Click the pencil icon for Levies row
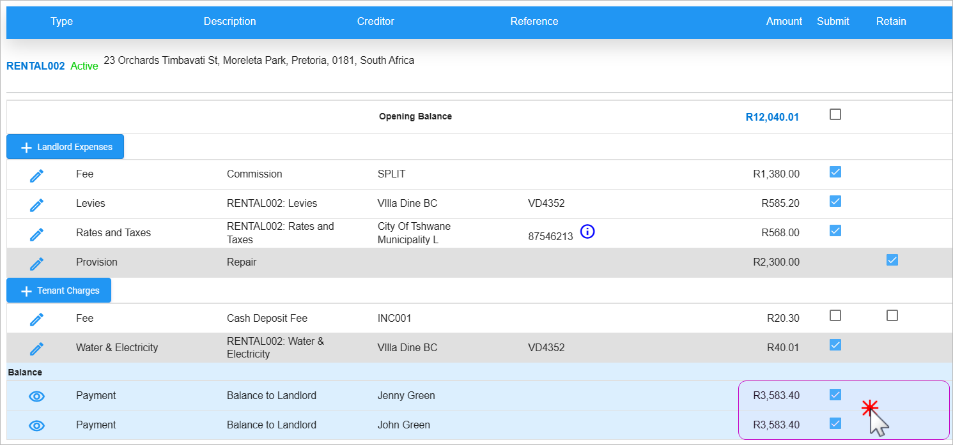The width and height of the screenshot is (953, 445). tap(37, 204)
